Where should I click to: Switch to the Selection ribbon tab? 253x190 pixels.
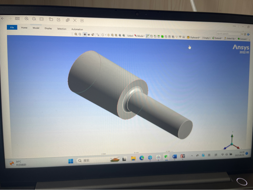point(62,29)
